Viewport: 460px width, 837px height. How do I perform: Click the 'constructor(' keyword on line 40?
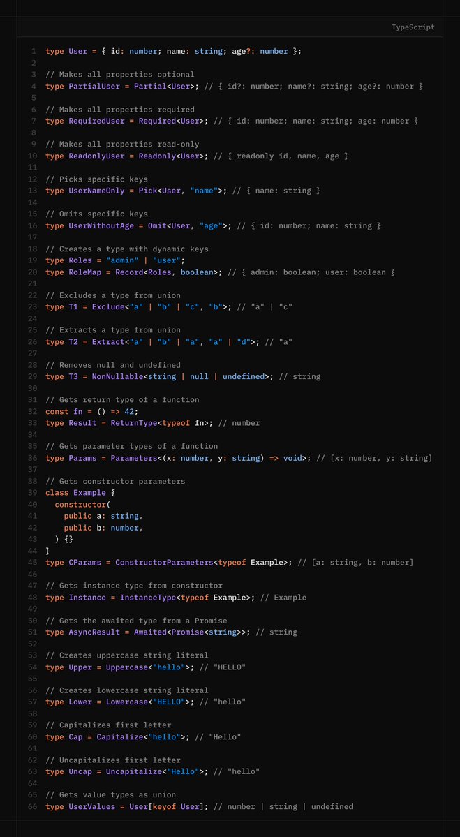82,505
